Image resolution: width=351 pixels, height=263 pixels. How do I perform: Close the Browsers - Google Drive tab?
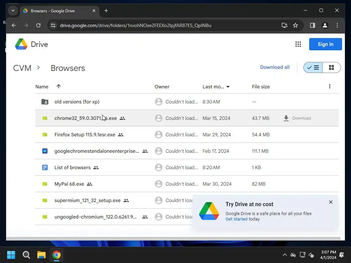(x=94, y=11)
